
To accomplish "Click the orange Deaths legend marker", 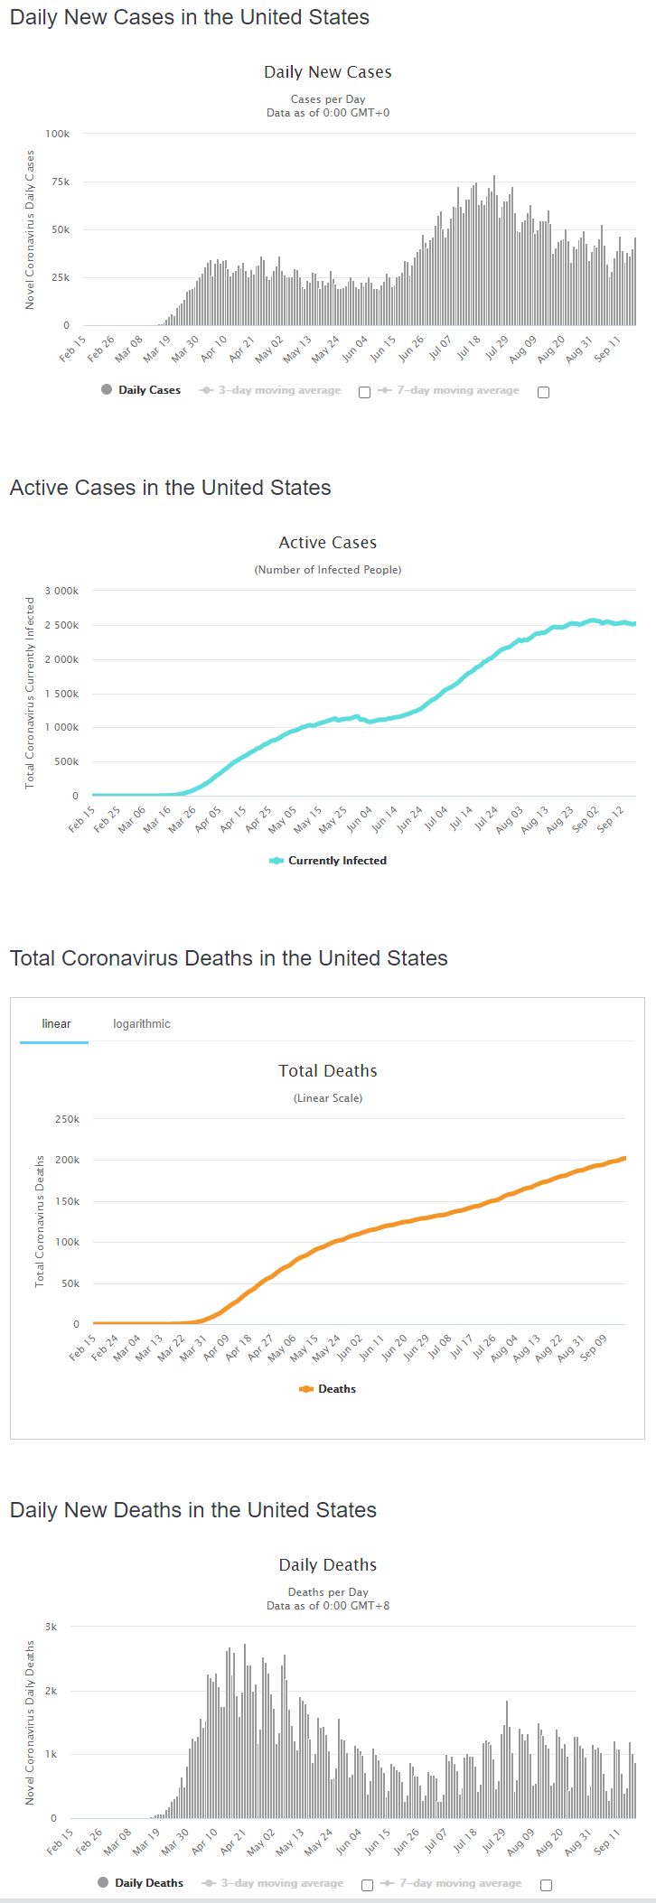I will point(306,1389).
